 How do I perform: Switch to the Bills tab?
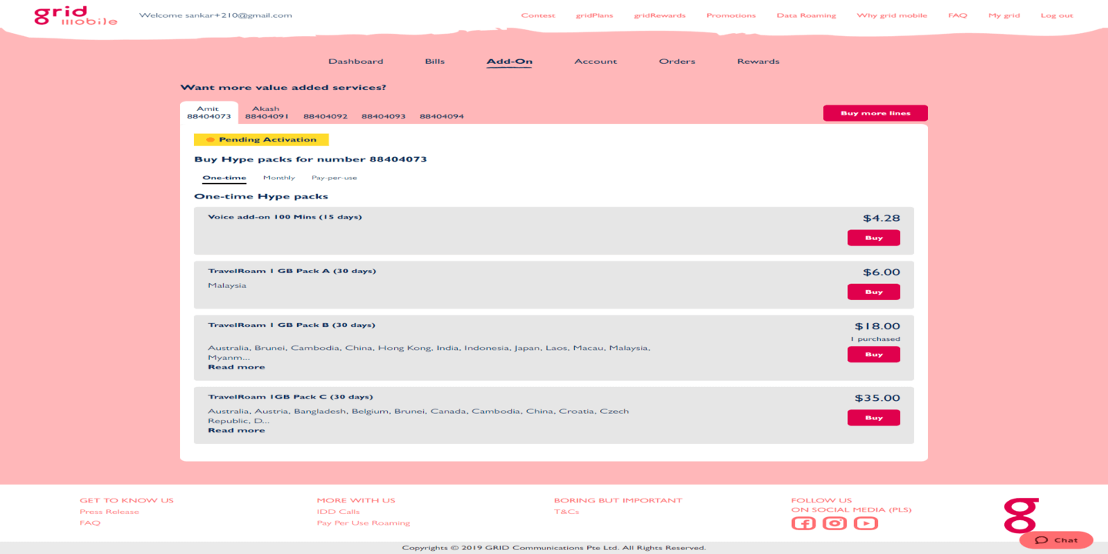tap(435, 62)
